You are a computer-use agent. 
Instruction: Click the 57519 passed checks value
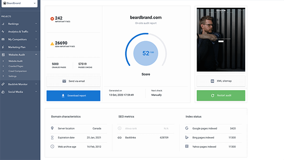83,64
